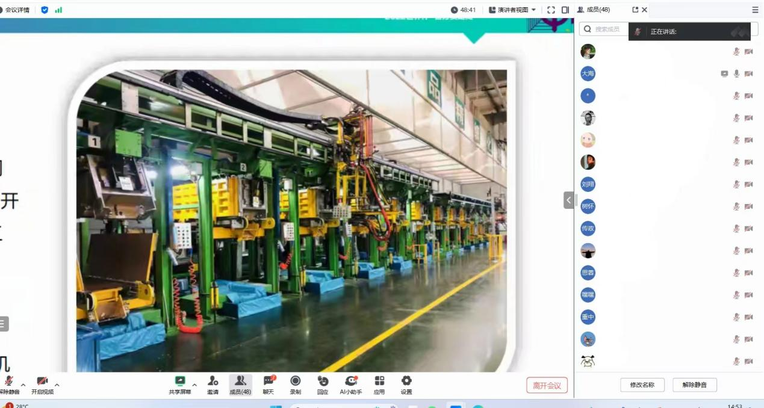
Task: Toggle the side panel layout icon
Action: (x=565, y=10)
